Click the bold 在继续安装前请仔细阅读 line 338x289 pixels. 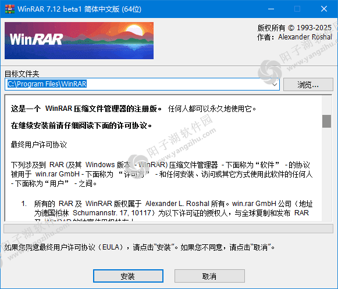point(81,125)
